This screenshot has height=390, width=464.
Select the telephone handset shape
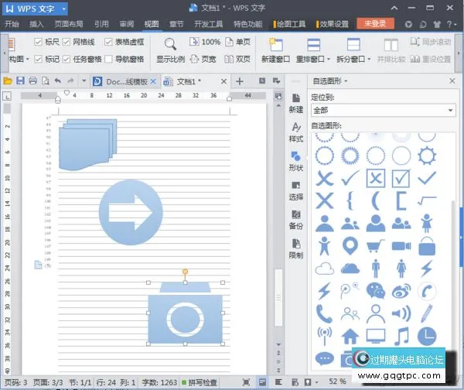325,313
